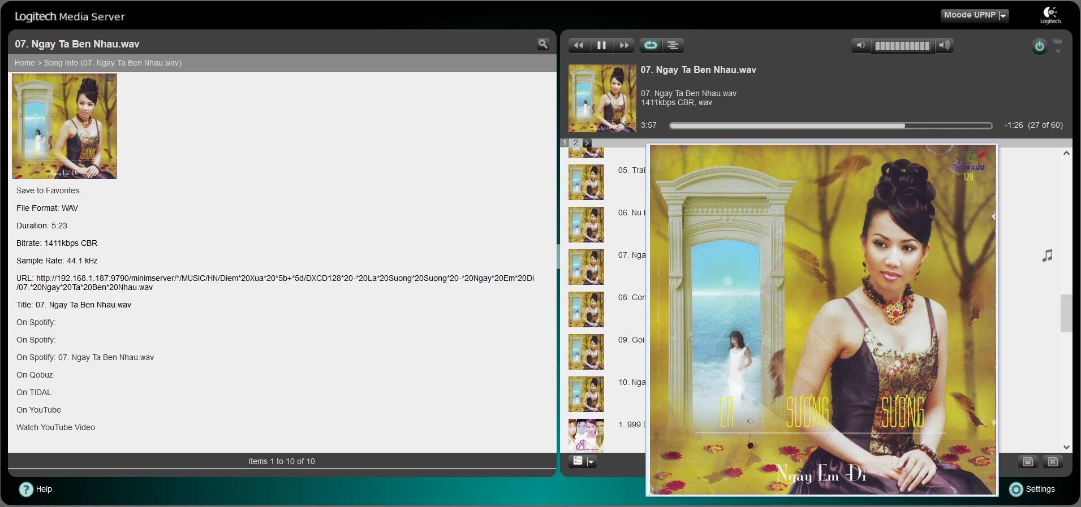The width and height of the screenshot is (1081, 507).
Task: Toggle repeat mode
Action: tap(651, 45)
